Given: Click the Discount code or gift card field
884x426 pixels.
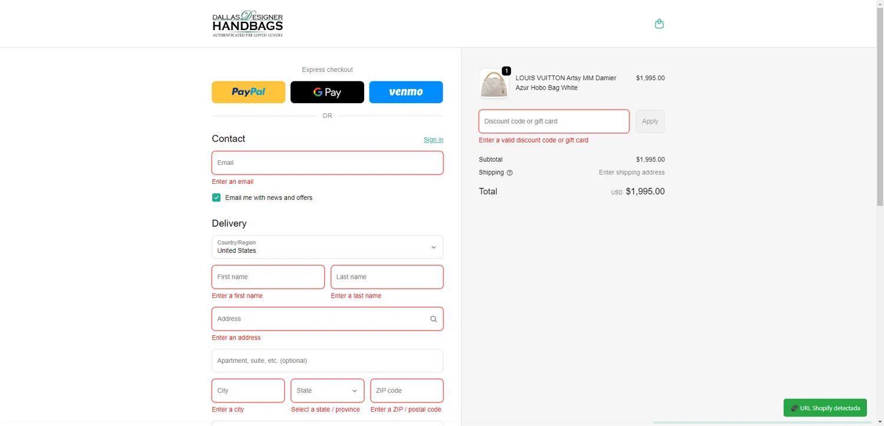Looking at the screenshot, I should [x=554, y=121].
